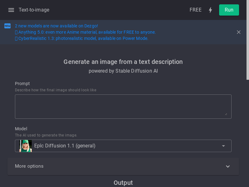Click the 2 new models headline link
Image resolution: width=249 pixels, height=187 pixels.
[x=56, y=26]
